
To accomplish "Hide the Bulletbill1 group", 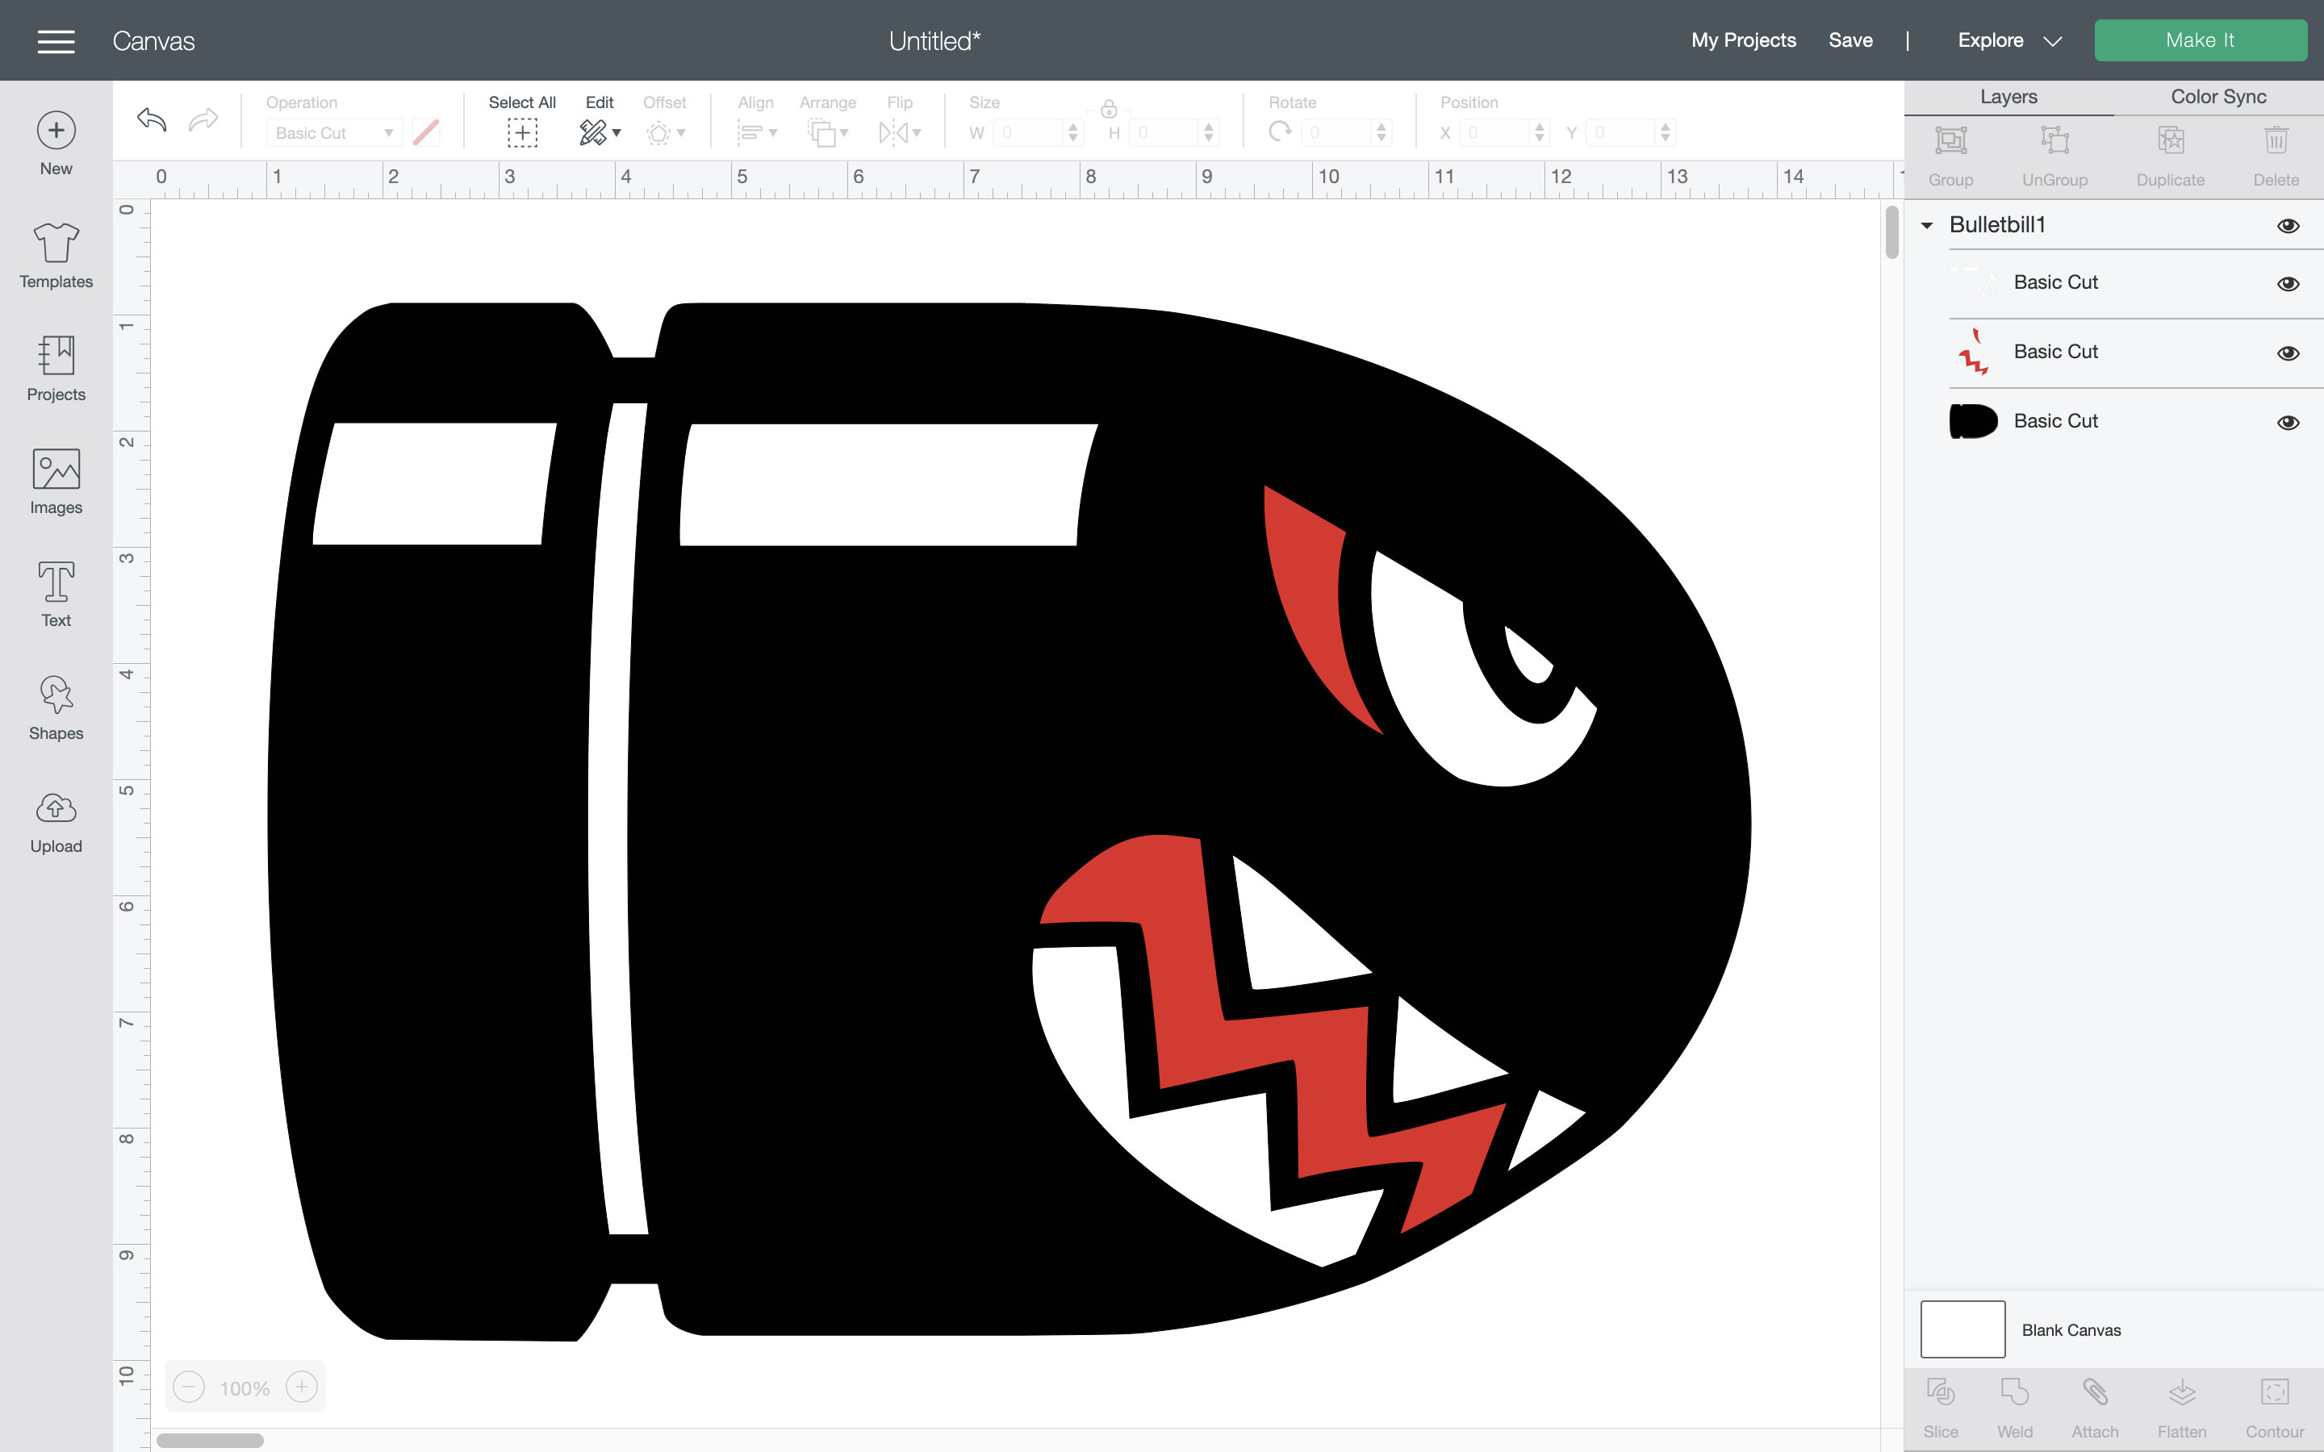I will [x=2289, y=225].
